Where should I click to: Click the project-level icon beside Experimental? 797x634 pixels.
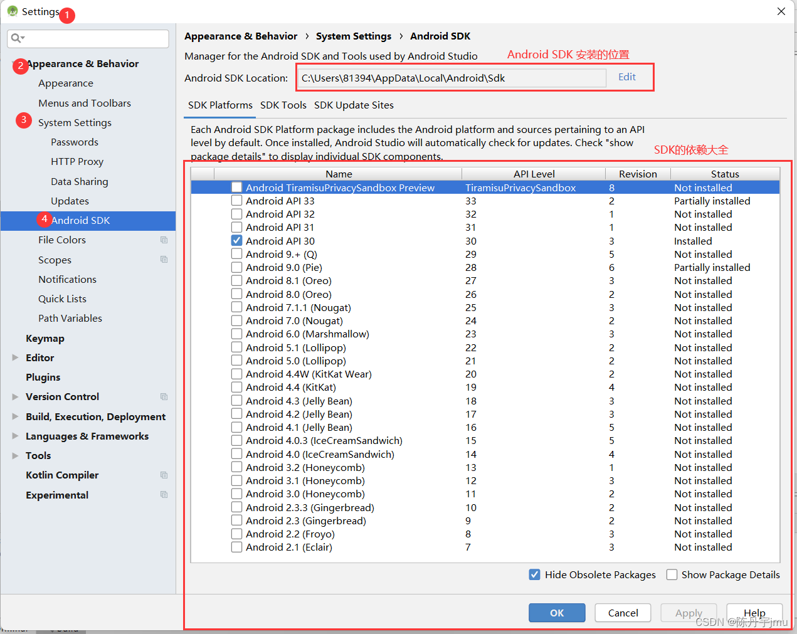[164, 495]
